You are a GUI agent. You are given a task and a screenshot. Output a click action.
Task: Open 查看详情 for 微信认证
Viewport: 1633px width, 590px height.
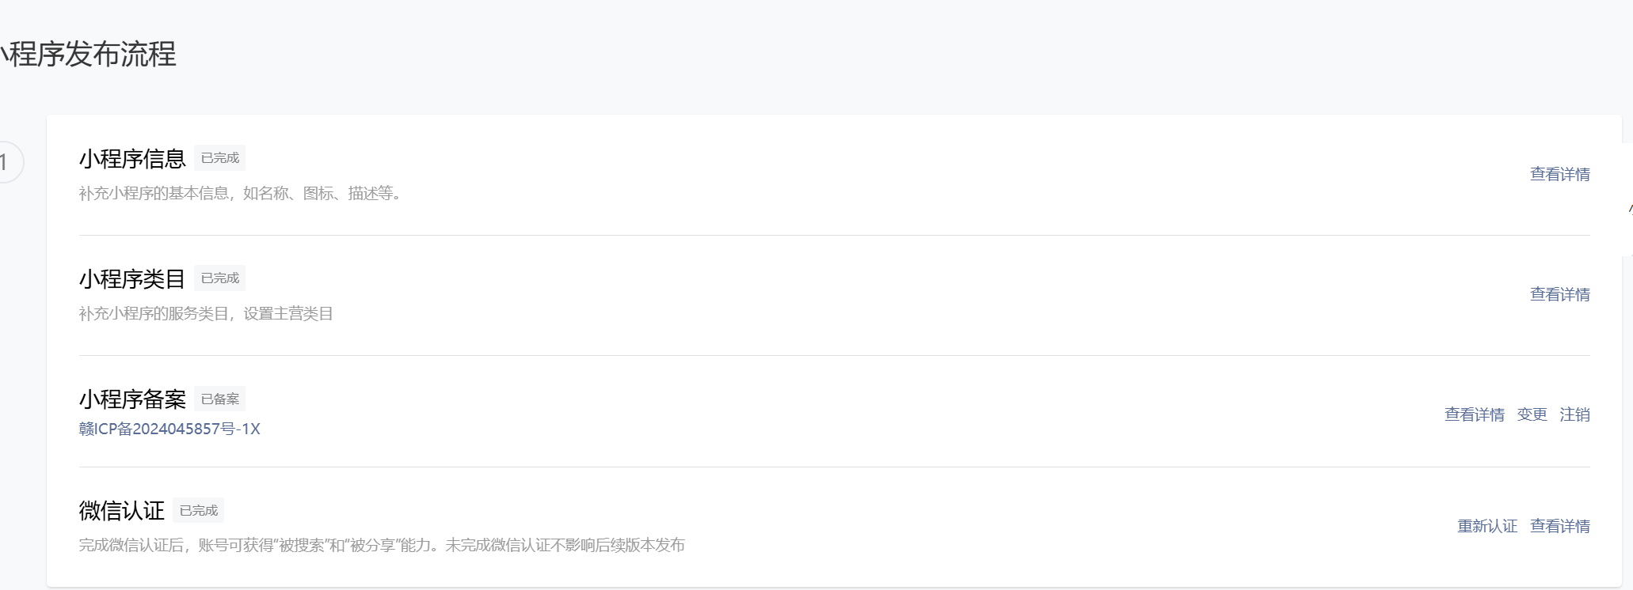(x=1559, y=526)
